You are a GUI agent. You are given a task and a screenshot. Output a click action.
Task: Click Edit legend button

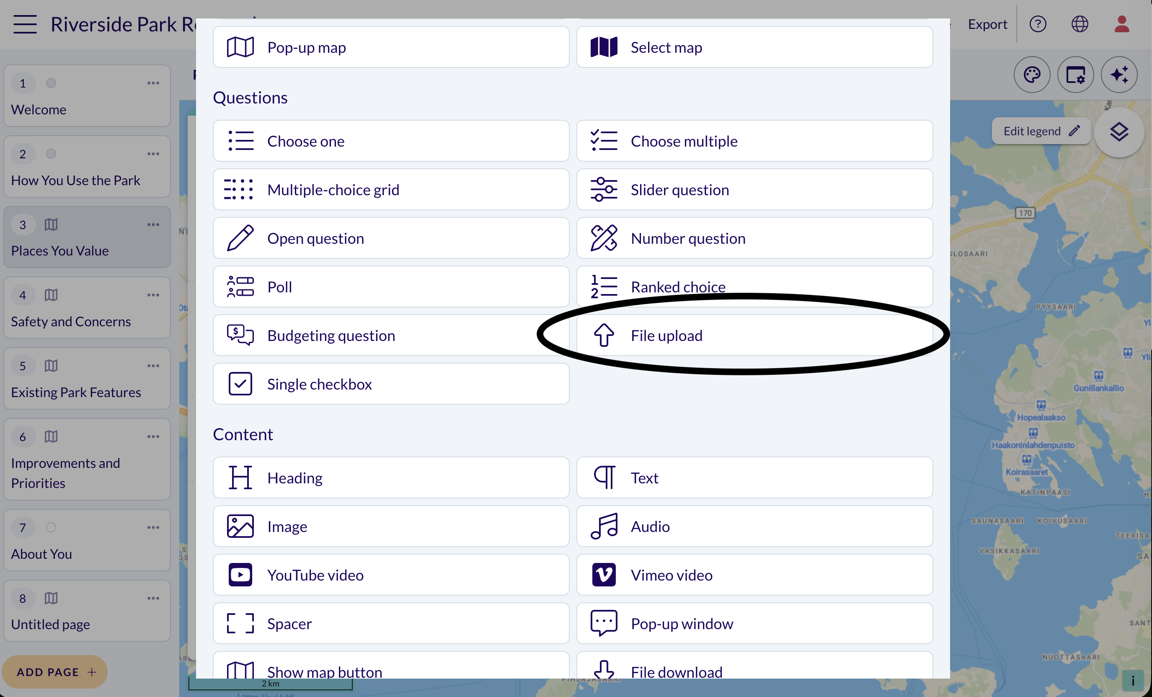[1041, 132]
